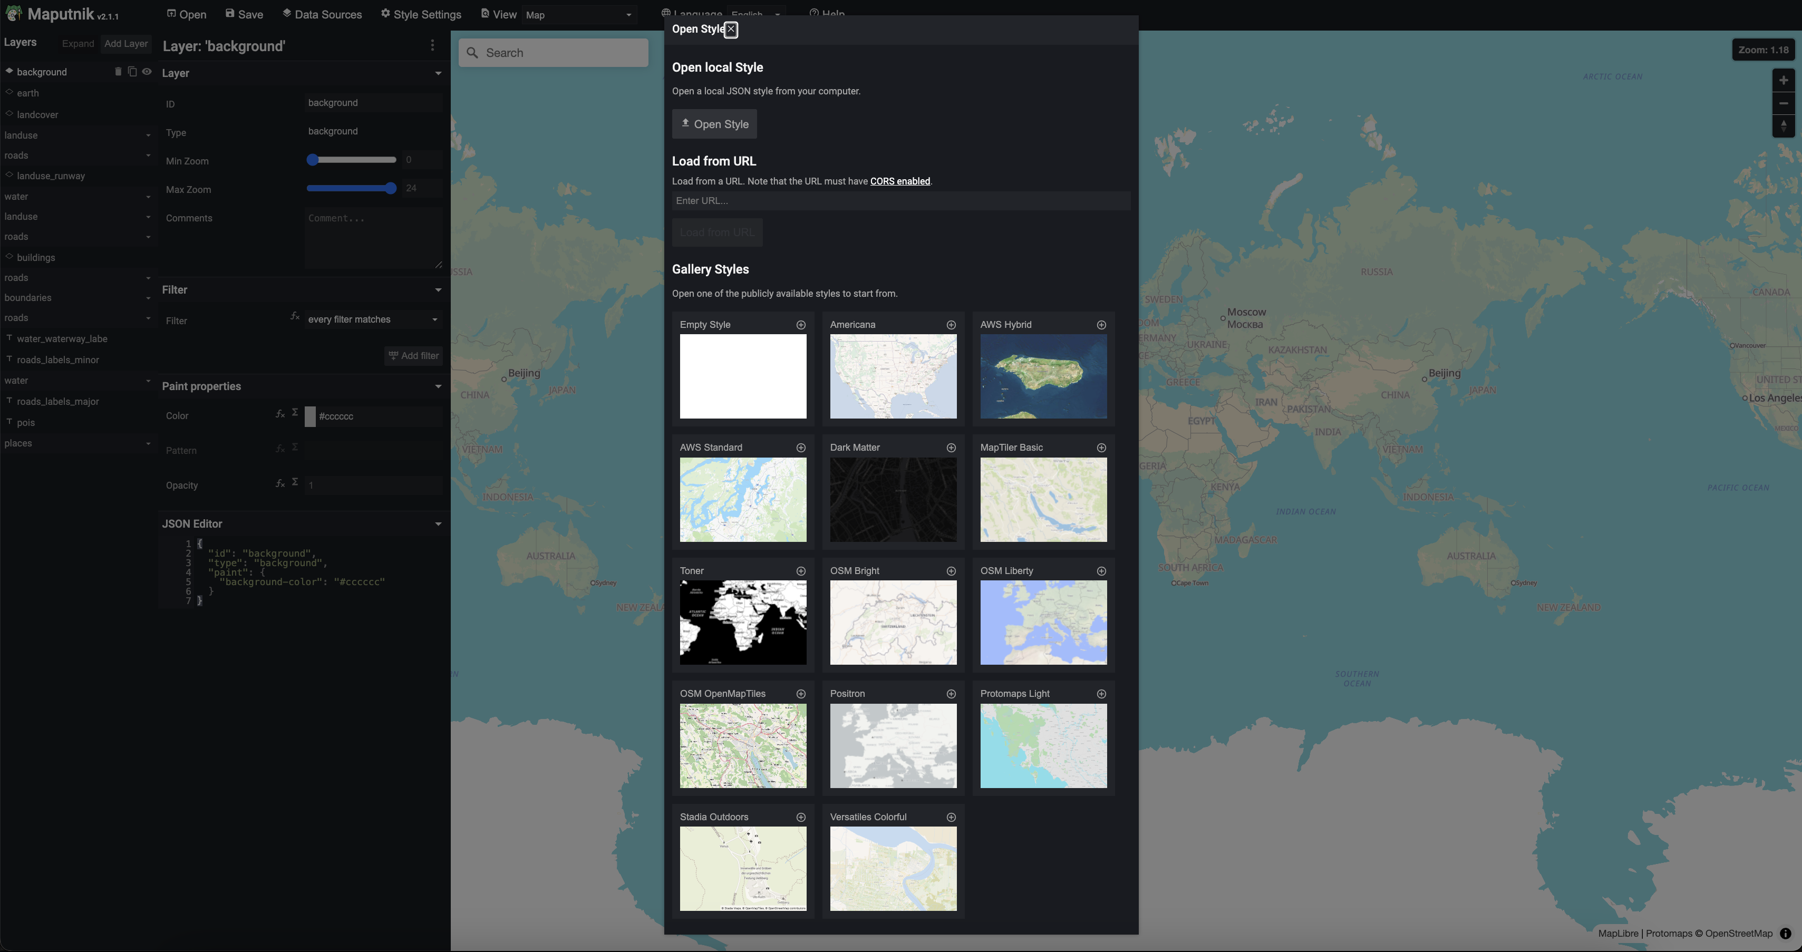
Task: Click the map zoom out minus button
Action: (x=1783, y=103)
